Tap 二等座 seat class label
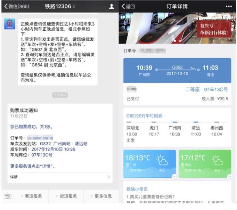The image size is (237, 210). click(192, 90)
